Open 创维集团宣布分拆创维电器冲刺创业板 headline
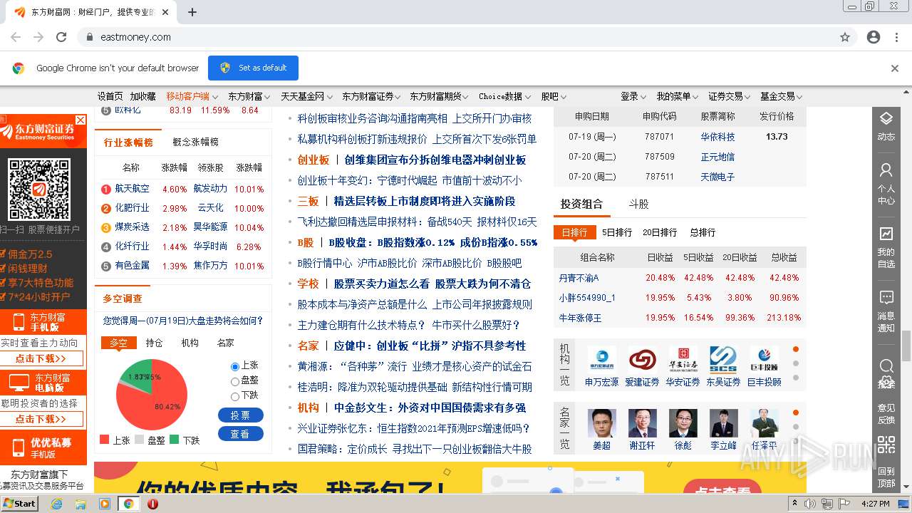Screen dimensions: 912x513 pos(435,160)
